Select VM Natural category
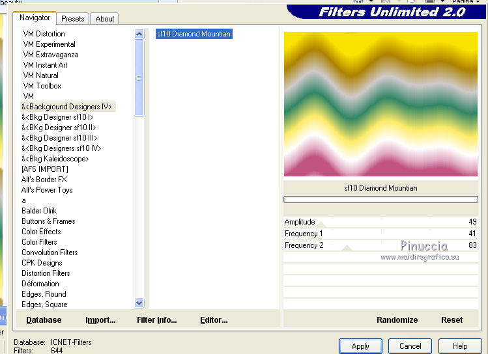Viewport: 488px width, 354px height. [x=41, y=75]
